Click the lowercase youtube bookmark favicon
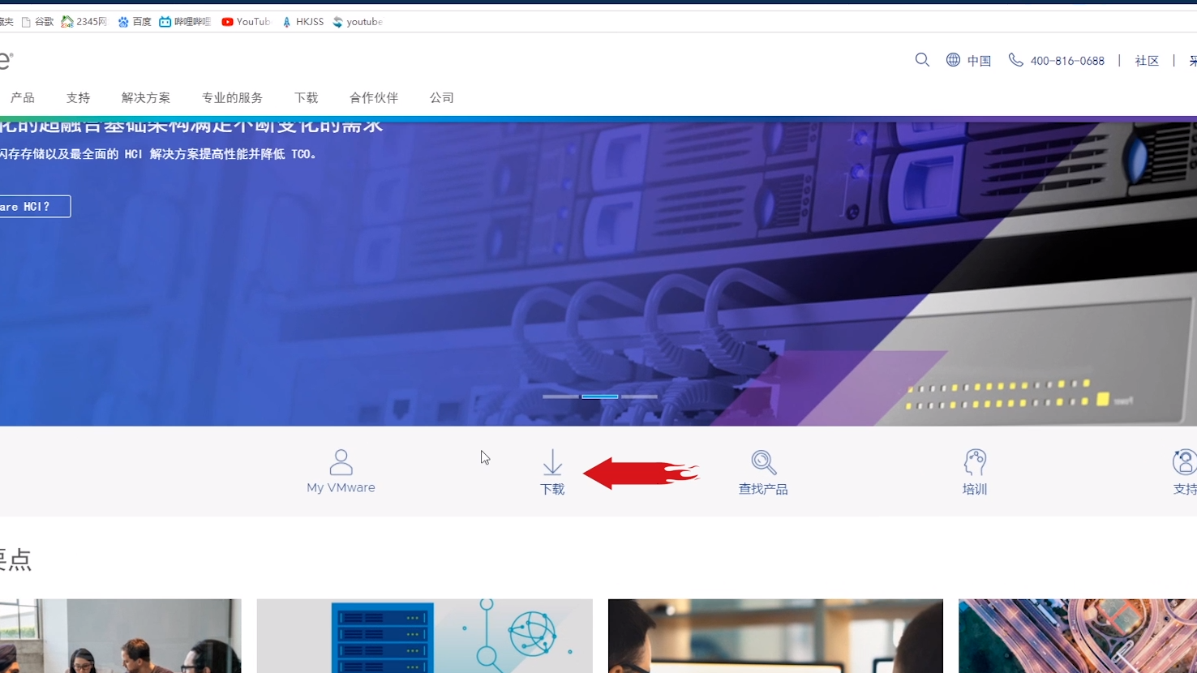 pos(337,22)
